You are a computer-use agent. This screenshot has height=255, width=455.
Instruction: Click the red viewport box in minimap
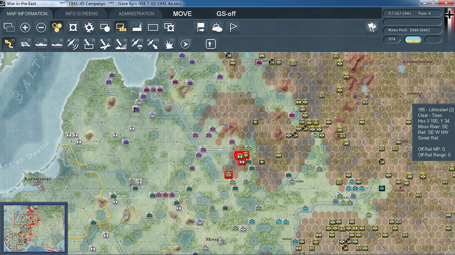click(26, 220)
